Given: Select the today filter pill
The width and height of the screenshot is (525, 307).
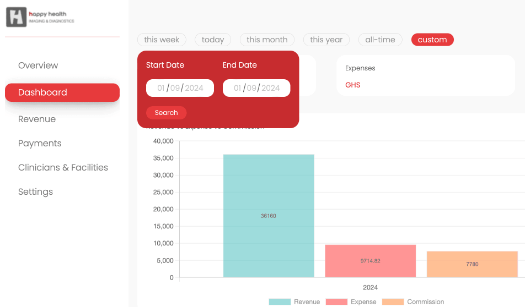Looking at the screenshot, I should click(213, 40).
